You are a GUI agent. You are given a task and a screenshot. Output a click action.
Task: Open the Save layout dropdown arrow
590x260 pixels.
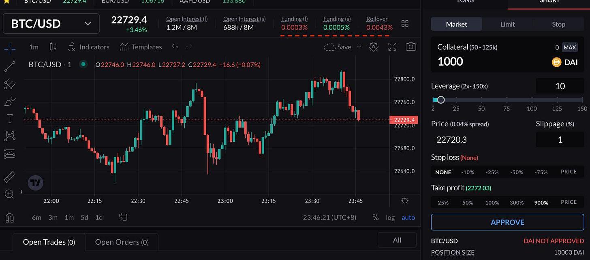[x=359, y=47]
